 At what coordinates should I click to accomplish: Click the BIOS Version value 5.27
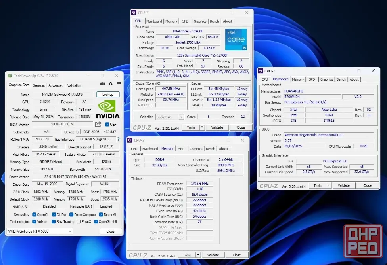(x=329, y=140)
